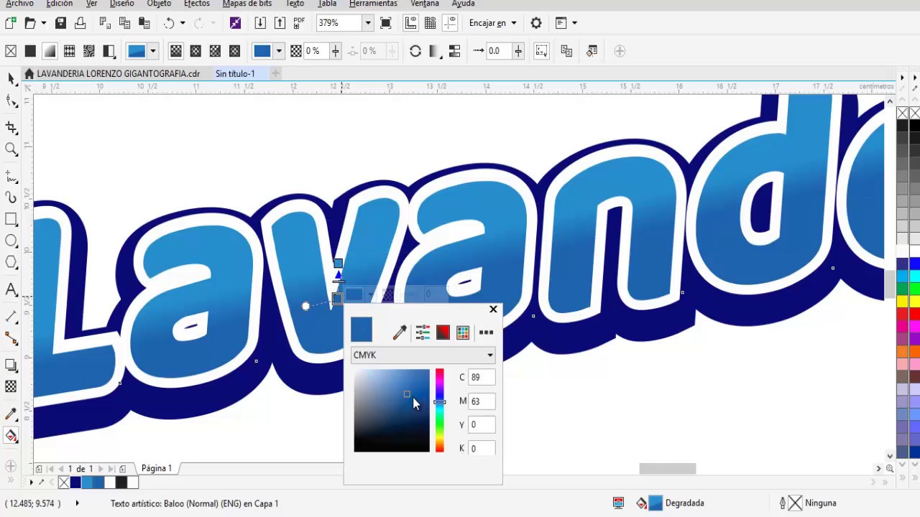920x517 pixels.
Task: Select the Interactive Fill tool
Action: click(x=11, y=436)
